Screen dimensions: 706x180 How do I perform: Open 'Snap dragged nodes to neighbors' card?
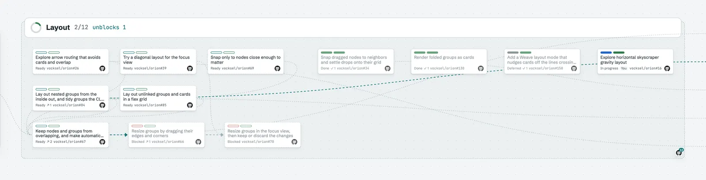[356, 61]
